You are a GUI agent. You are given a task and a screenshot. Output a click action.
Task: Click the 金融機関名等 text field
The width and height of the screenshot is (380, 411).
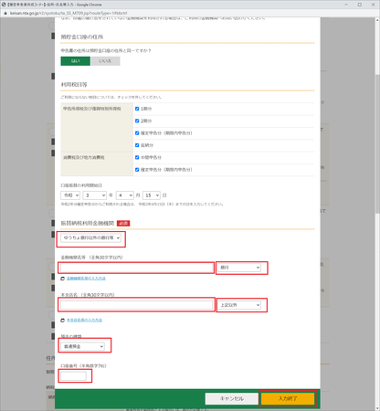click(x=137, y=268)
